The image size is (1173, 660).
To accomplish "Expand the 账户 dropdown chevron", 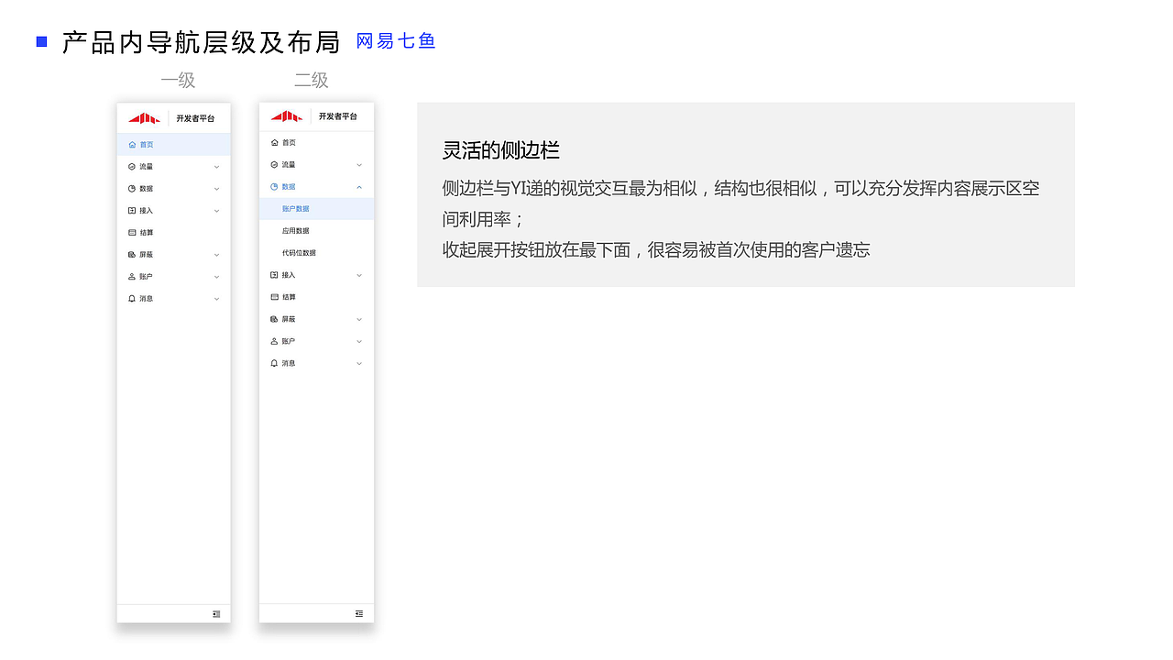I will click(x=358, y=340).
